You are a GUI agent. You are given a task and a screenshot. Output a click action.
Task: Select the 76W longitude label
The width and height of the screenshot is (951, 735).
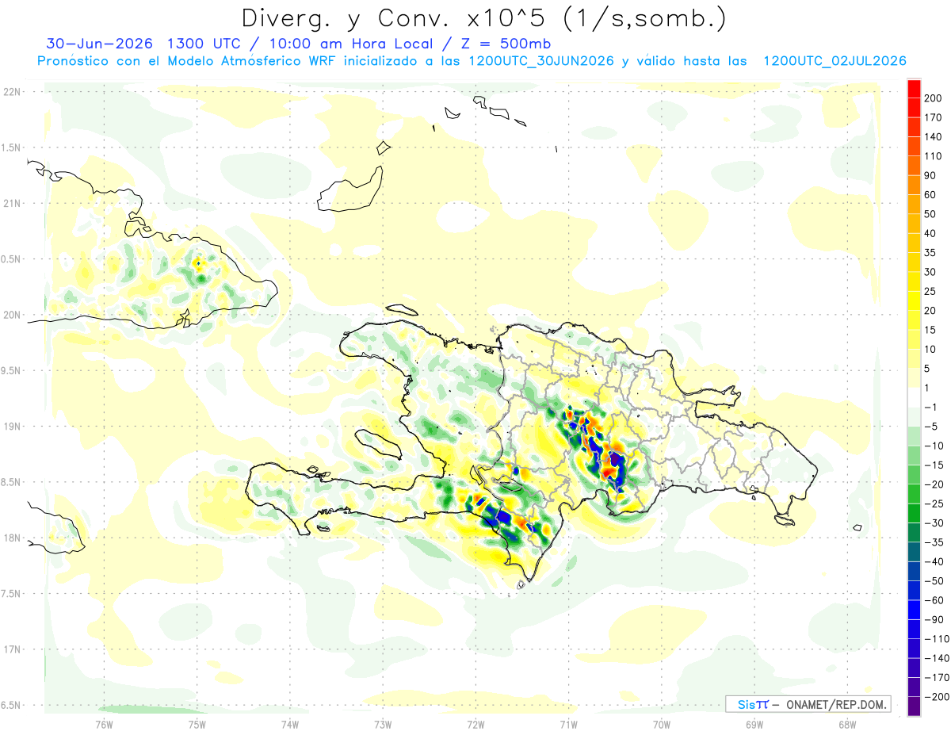click(x=104, y=723)
